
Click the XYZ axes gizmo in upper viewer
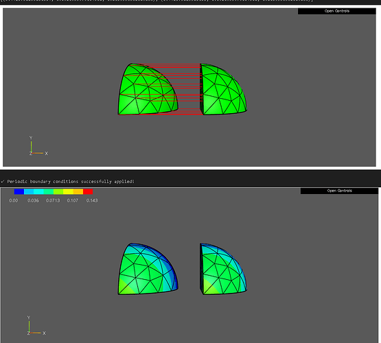pyautogui.click(x=38, y=146)
